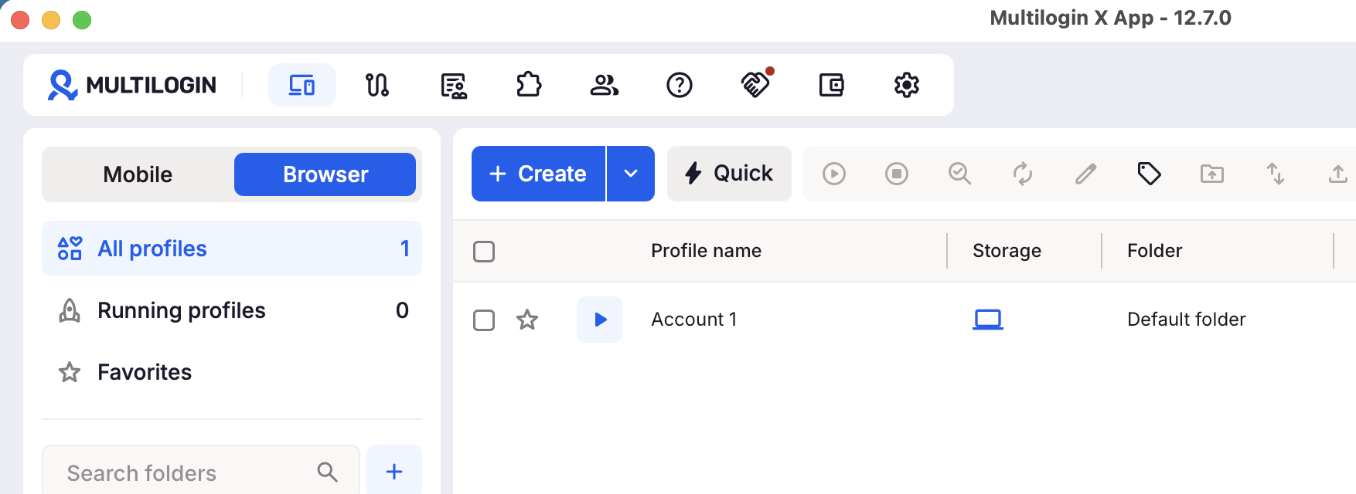Click the Quick profile button
The height and width of the screenshot is (494, 1356).
point(729,174)
